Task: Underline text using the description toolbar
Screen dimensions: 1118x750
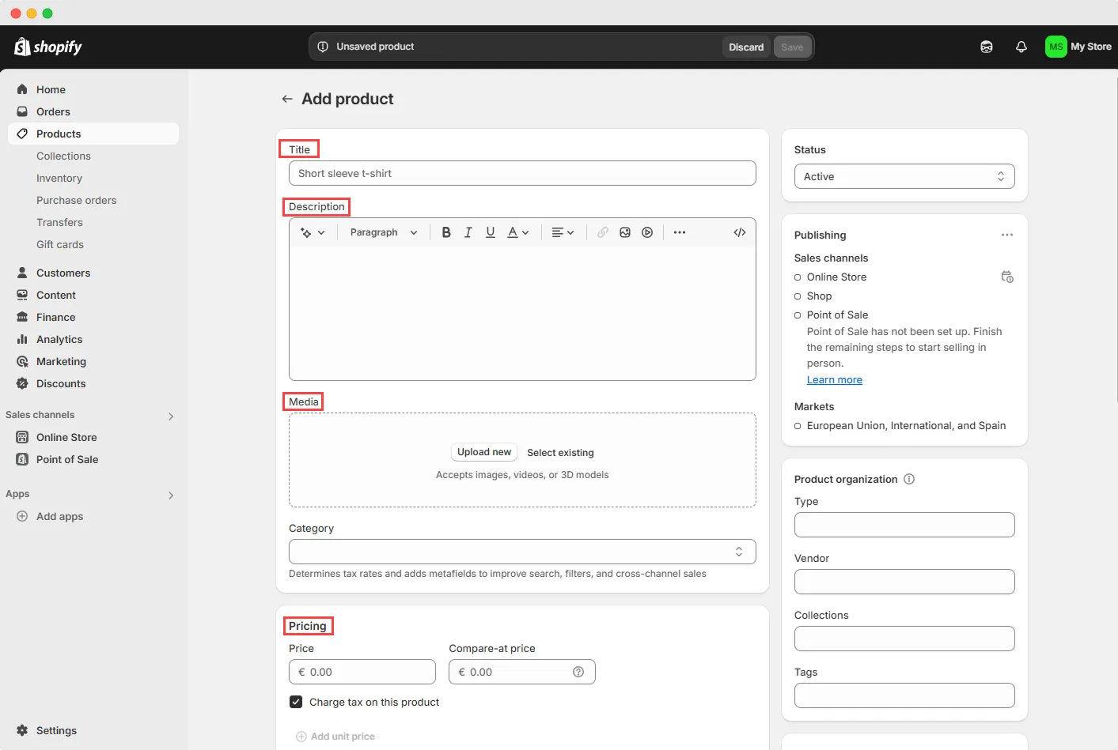Action: pyautogui.click(x=491, y=232)
